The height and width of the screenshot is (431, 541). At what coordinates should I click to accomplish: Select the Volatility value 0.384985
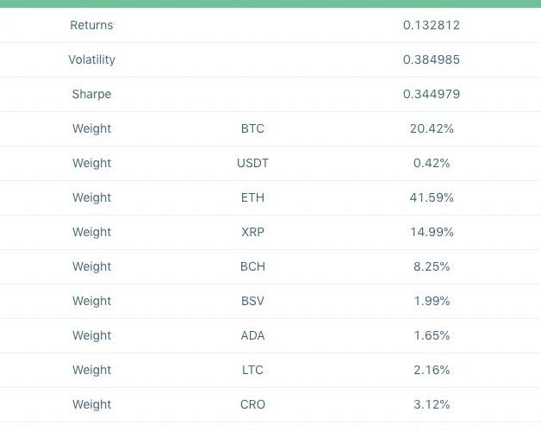(x=431, y=59)
